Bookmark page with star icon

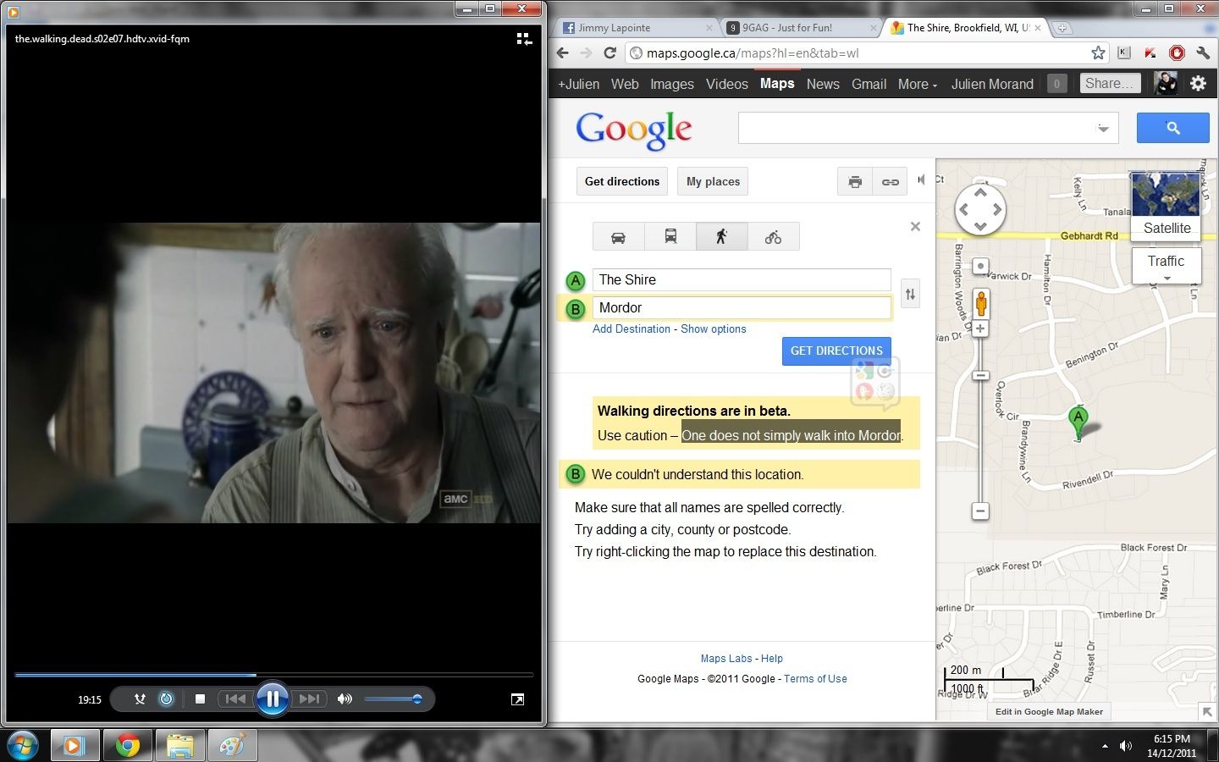pyautogui.click(x=1098, y=52)
